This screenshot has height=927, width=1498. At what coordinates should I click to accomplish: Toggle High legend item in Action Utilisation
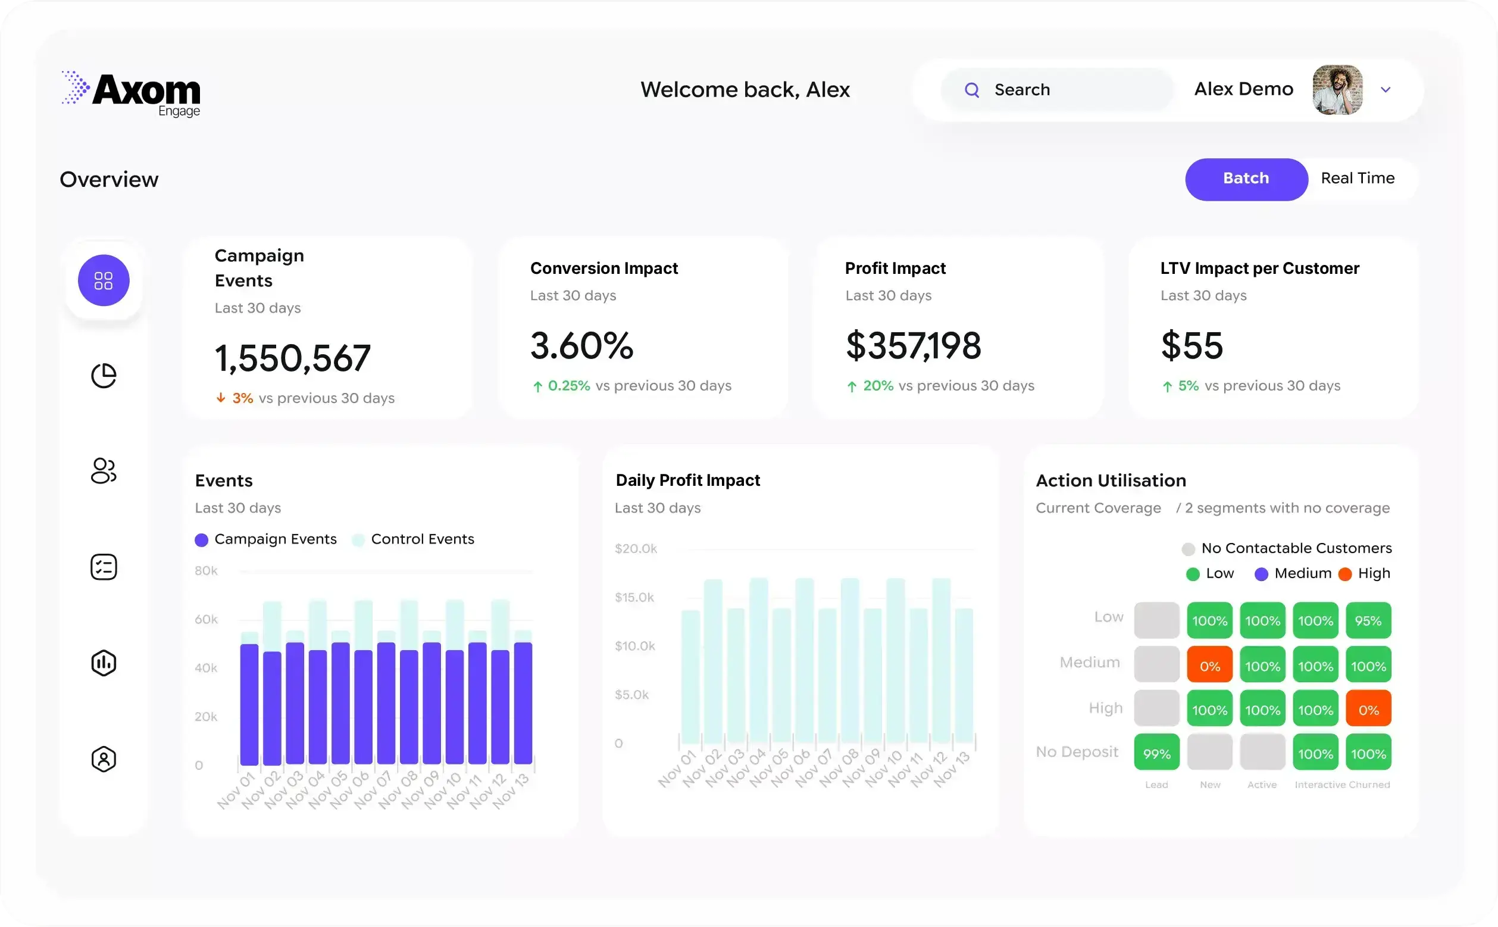[1365, 574]
